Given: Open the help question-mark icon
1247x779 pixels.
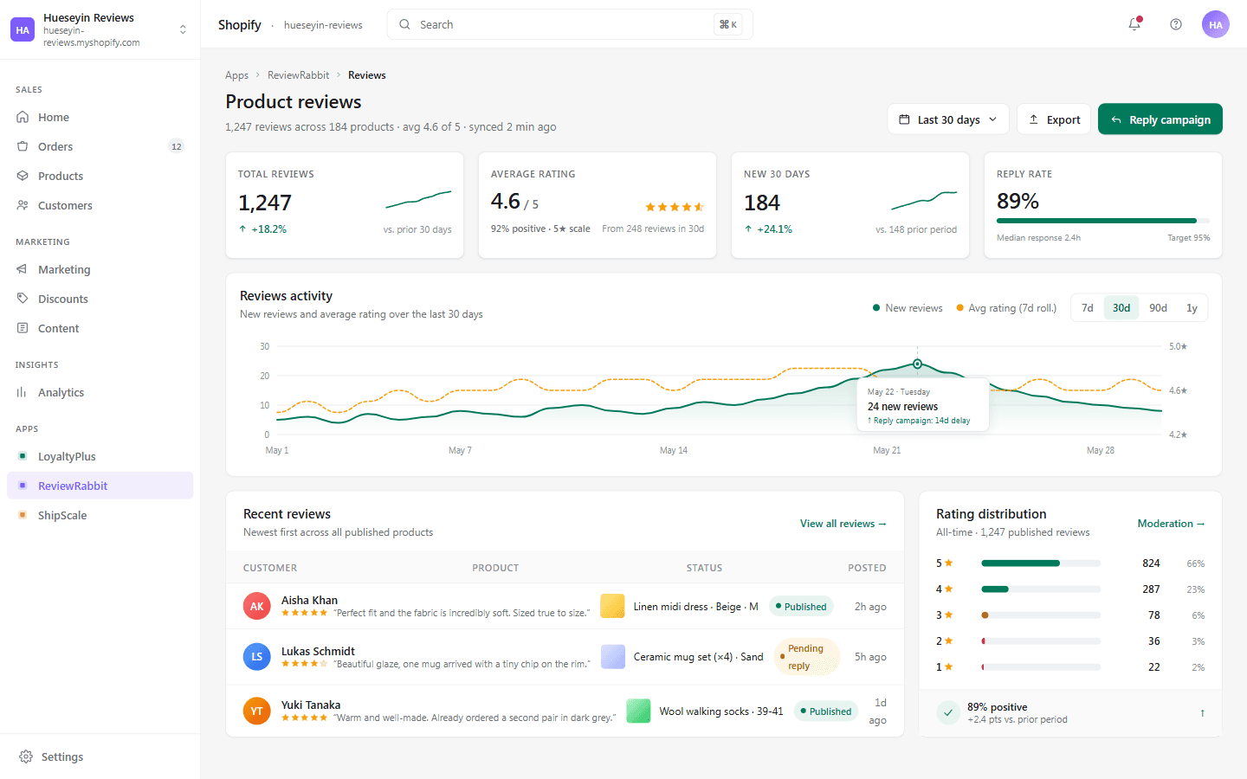Looking at the screenshot, I should click(x=1176, y=24).
